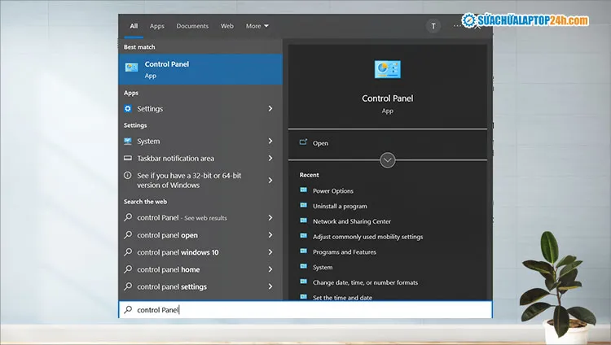Screen dimensions: 611x345
Task: Click the magnifier icon in search box
Action: [128, 309]
